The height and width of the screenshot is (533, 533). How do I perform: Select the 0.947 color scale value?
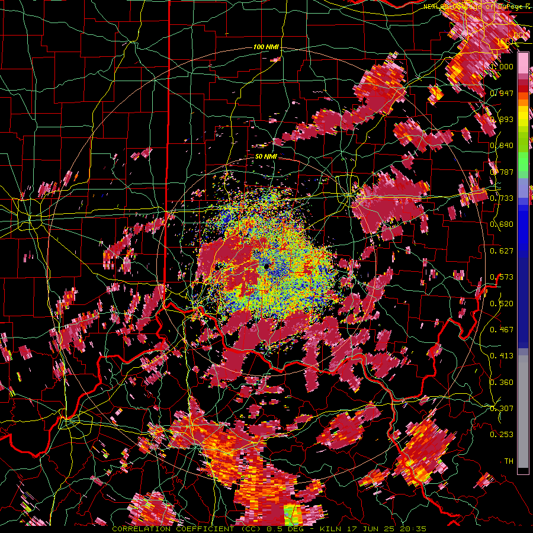(x=502, y=93)
